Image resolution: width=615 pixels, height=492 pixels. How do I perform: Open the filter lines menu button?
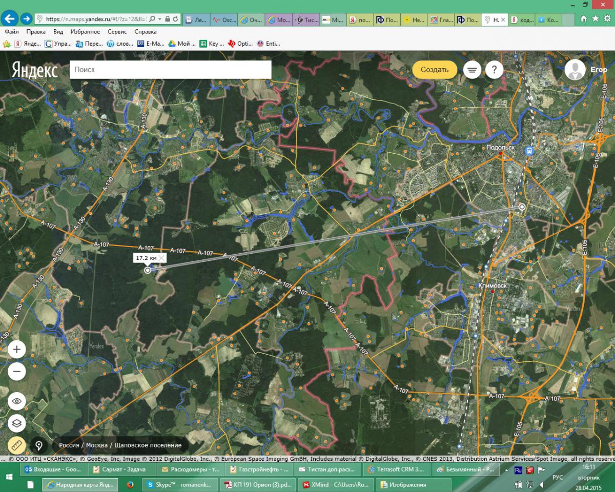click(472, 70)
